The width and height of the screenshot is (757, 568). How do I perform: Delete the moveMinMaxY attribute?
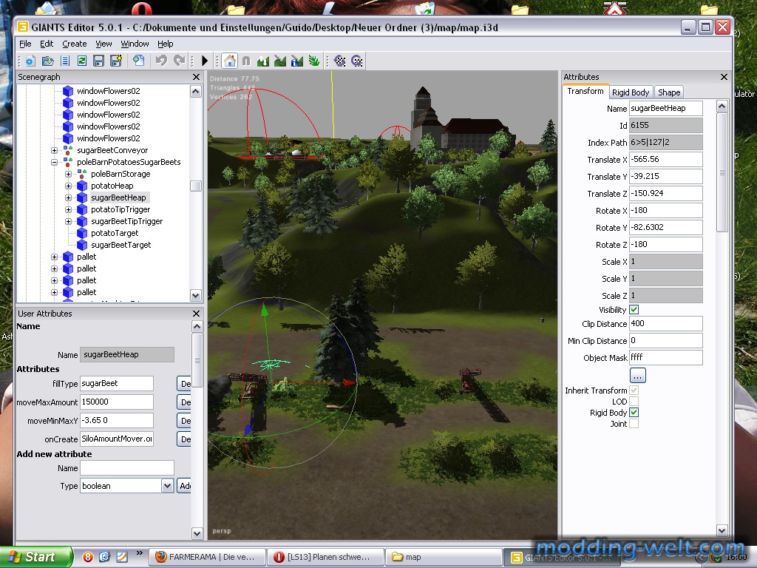click(184, 421)
